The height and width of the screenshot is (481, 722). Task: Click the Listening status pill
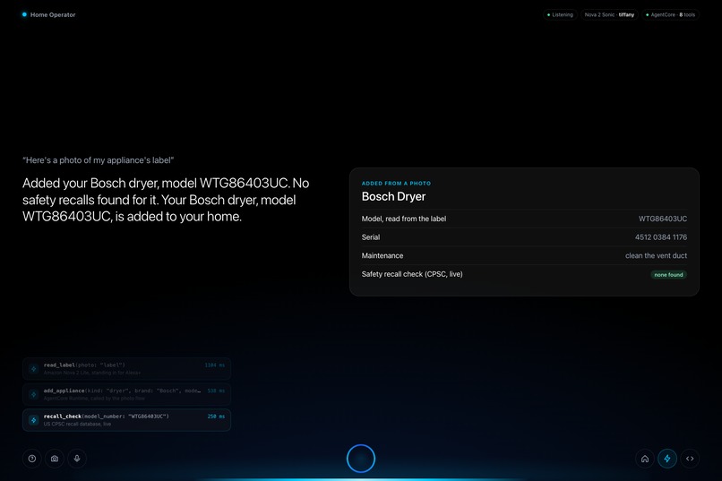[x=560, y=14]
